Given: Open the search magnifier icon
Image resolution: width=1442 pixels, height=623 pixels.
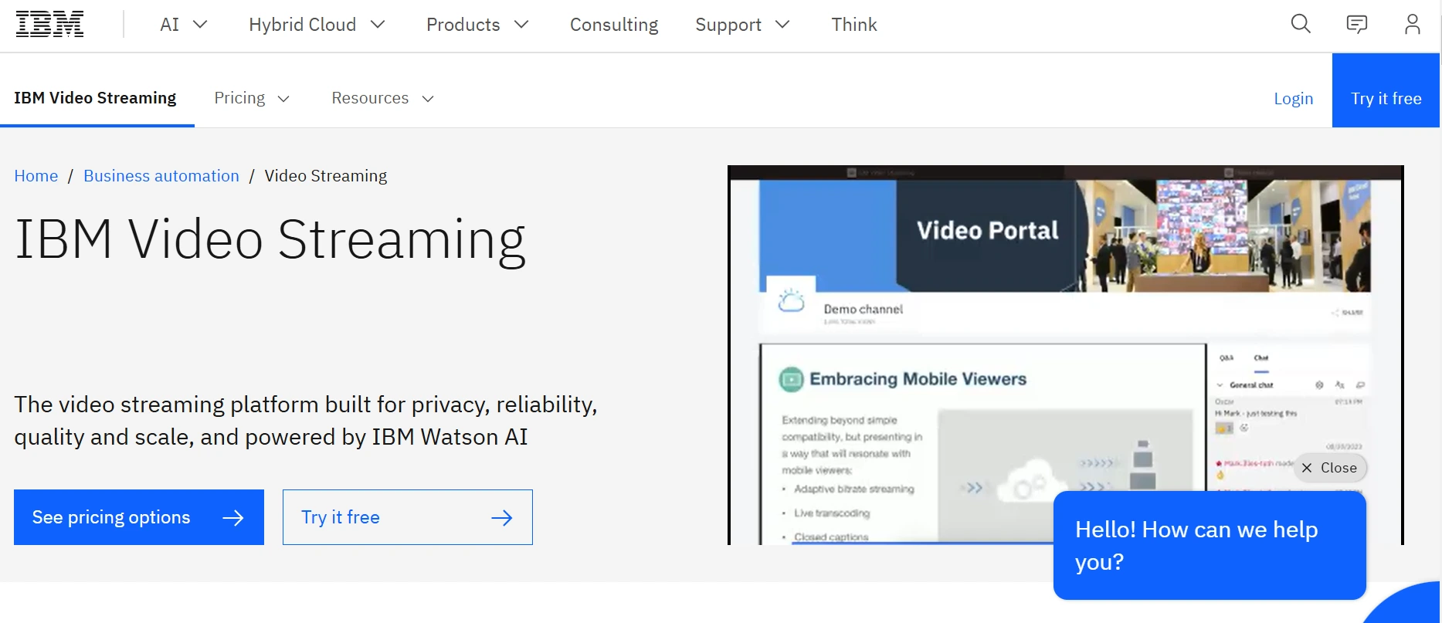Looking at the screenshot, I should (1301, 25).
